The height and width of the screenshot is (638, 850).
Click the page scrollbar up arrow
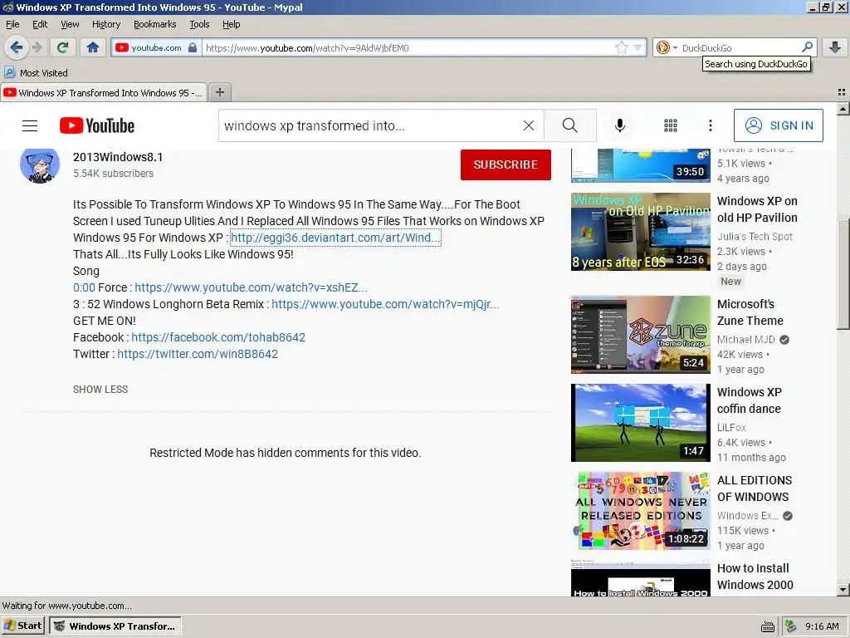tap(843, 109)
